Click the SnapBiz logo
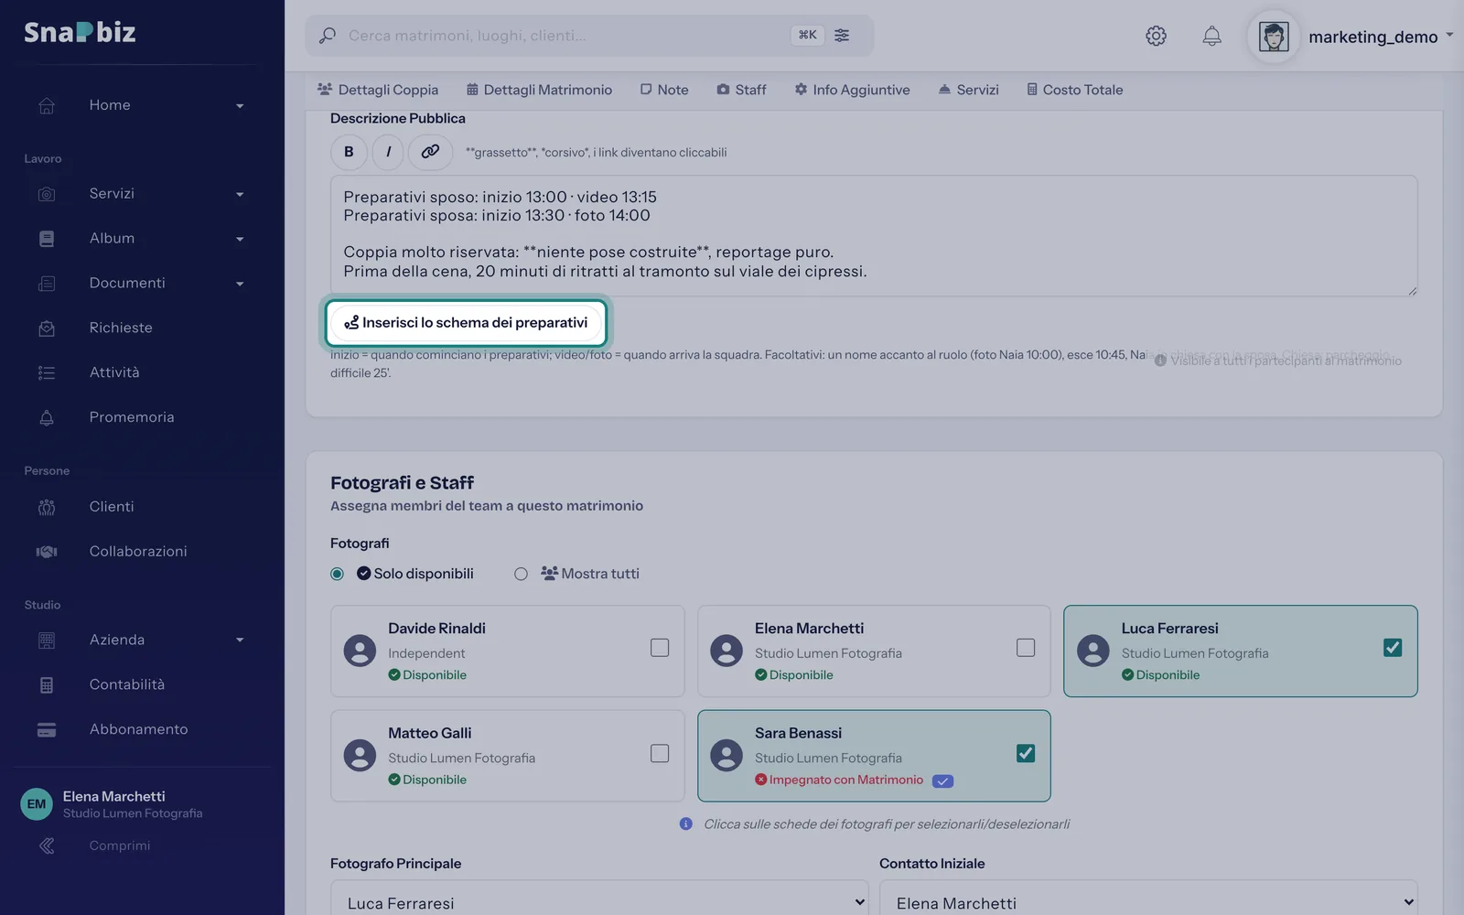 click(80, 33)
